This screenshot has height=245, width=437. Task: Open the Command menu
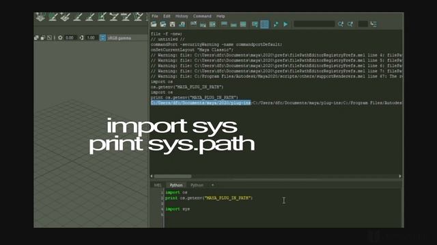pyautogui.click(x=202, y=16)
